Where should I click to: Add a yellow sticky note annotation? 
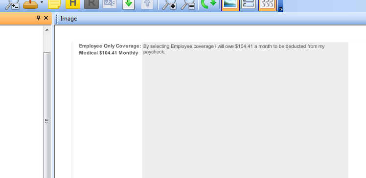pyautogui.click(x=54, y=4)
